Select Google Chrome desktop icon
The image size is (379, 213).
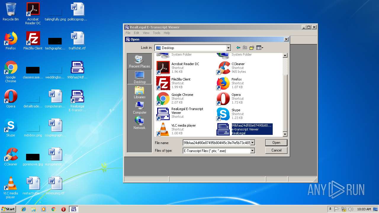(x=11, y=72)
